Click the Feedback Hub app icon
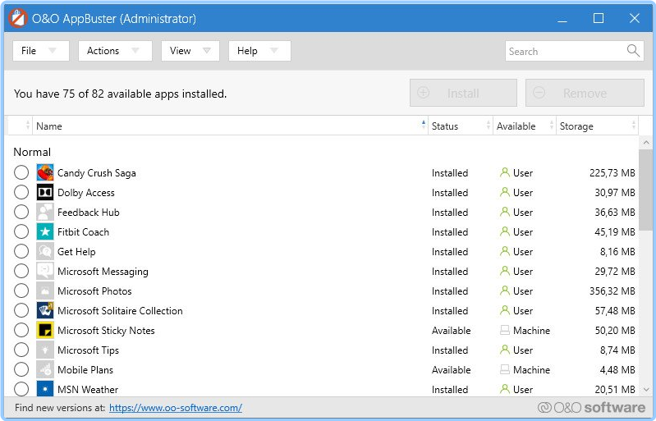The width and height of the screenshot is (656, 421). point(45,213)
